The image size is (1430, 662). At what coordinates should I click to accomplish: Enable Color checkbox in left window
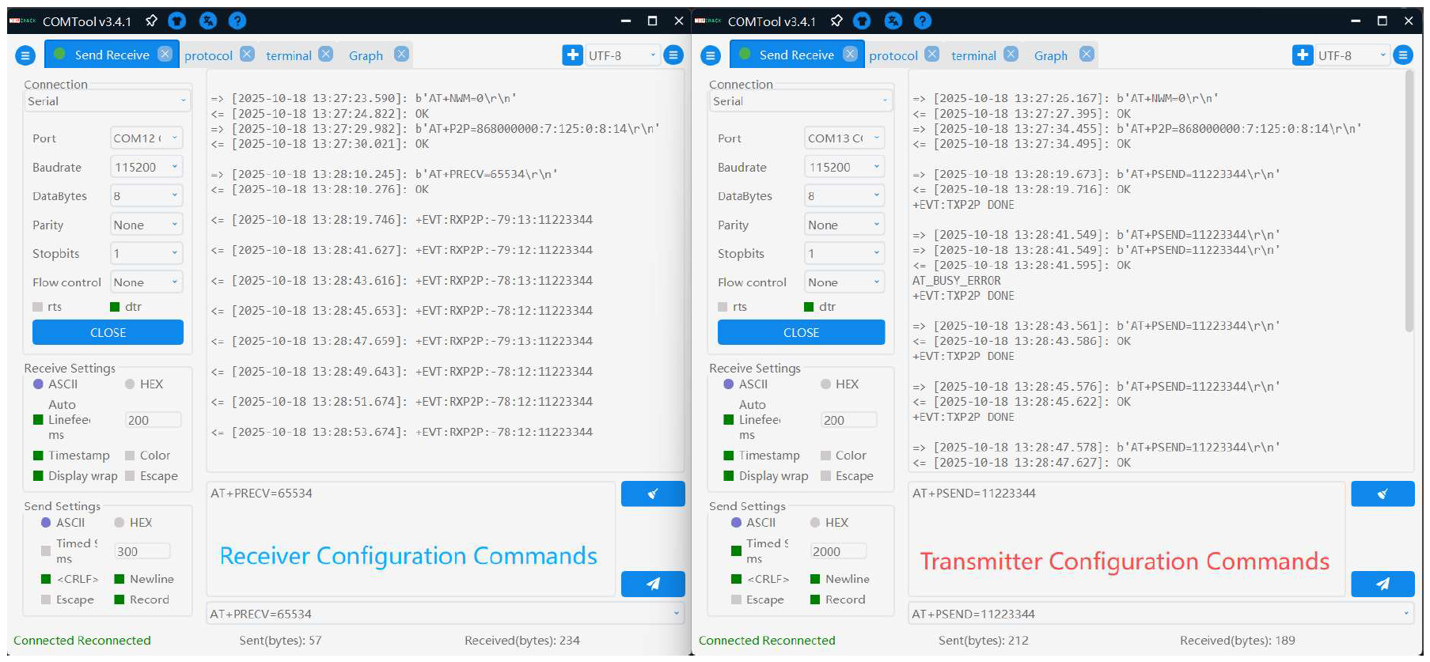pyautogui.click(x=147, y=456)
